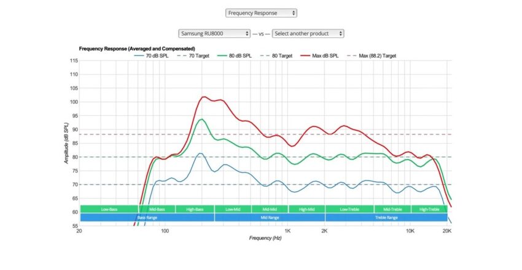Click the Low-Treble range band
522x270 pixels.
pos(349,209)
